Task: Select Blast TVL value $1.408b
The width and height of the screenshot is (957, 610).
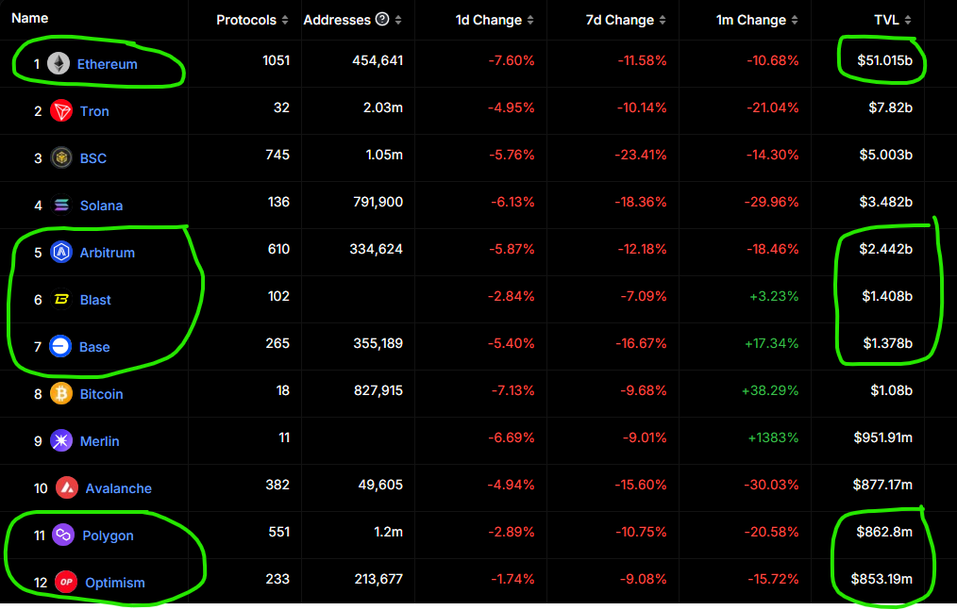Action: 887,296
